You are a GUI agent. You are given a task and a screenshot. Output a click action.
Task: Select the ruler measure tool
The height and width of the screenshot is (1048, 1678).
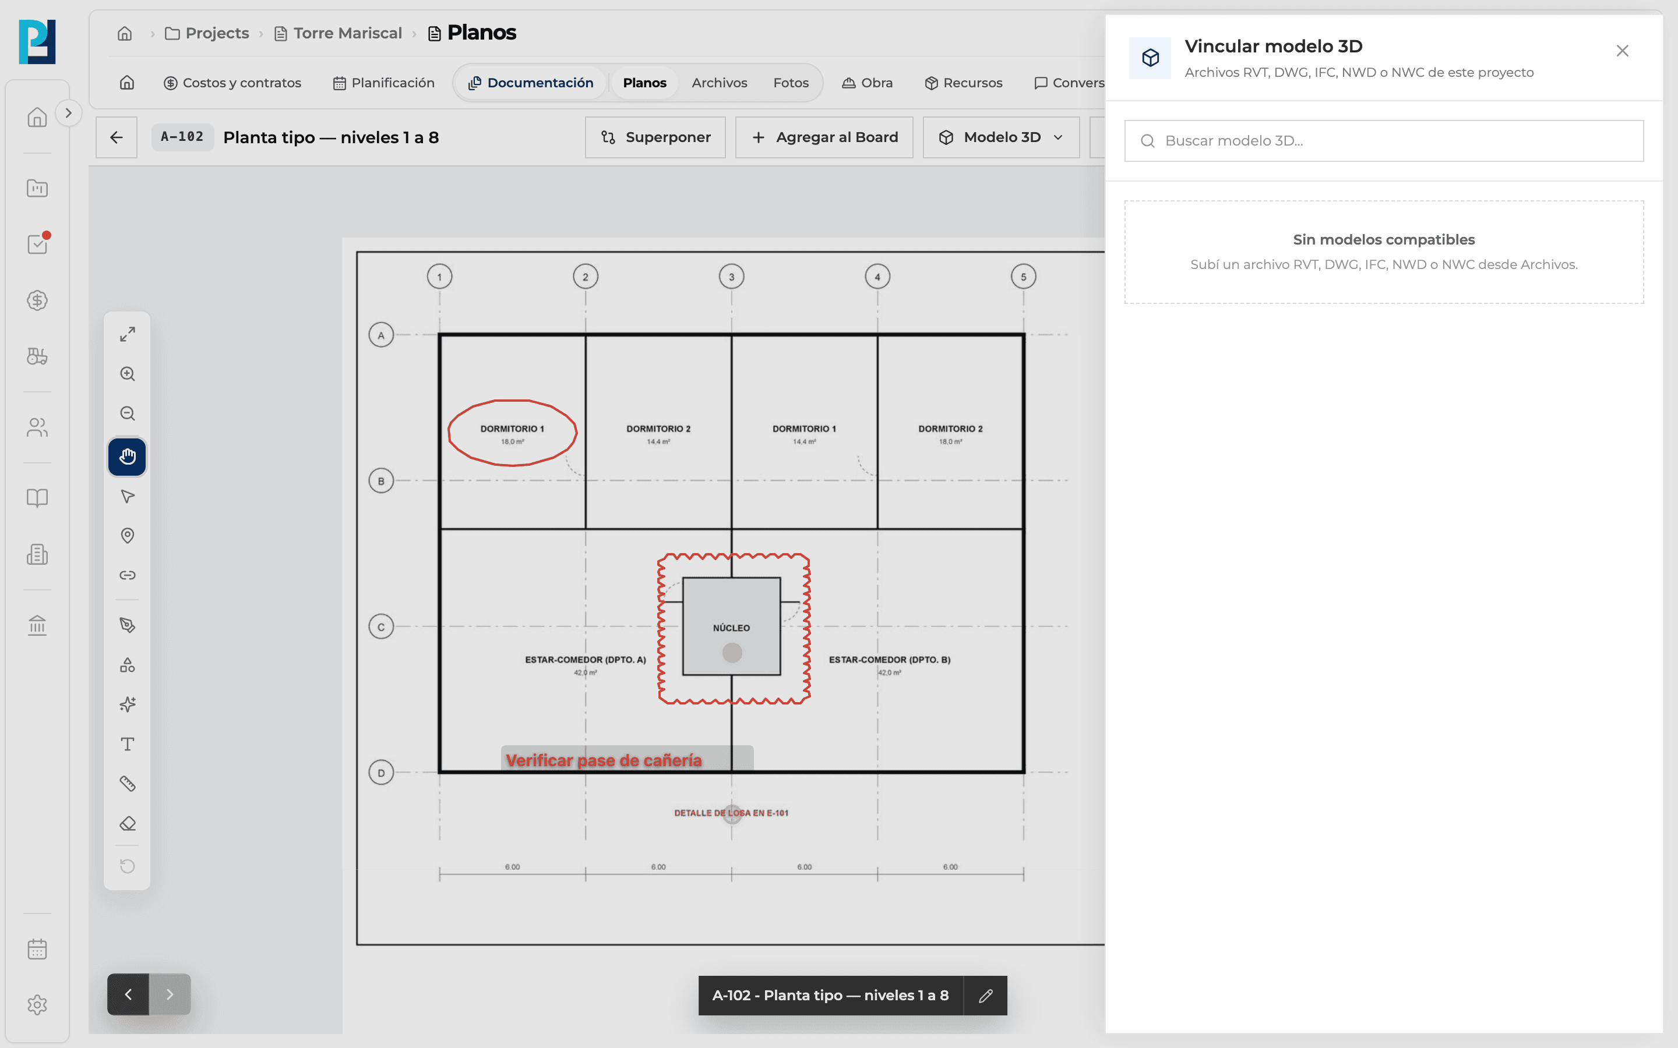click(127, 784)
